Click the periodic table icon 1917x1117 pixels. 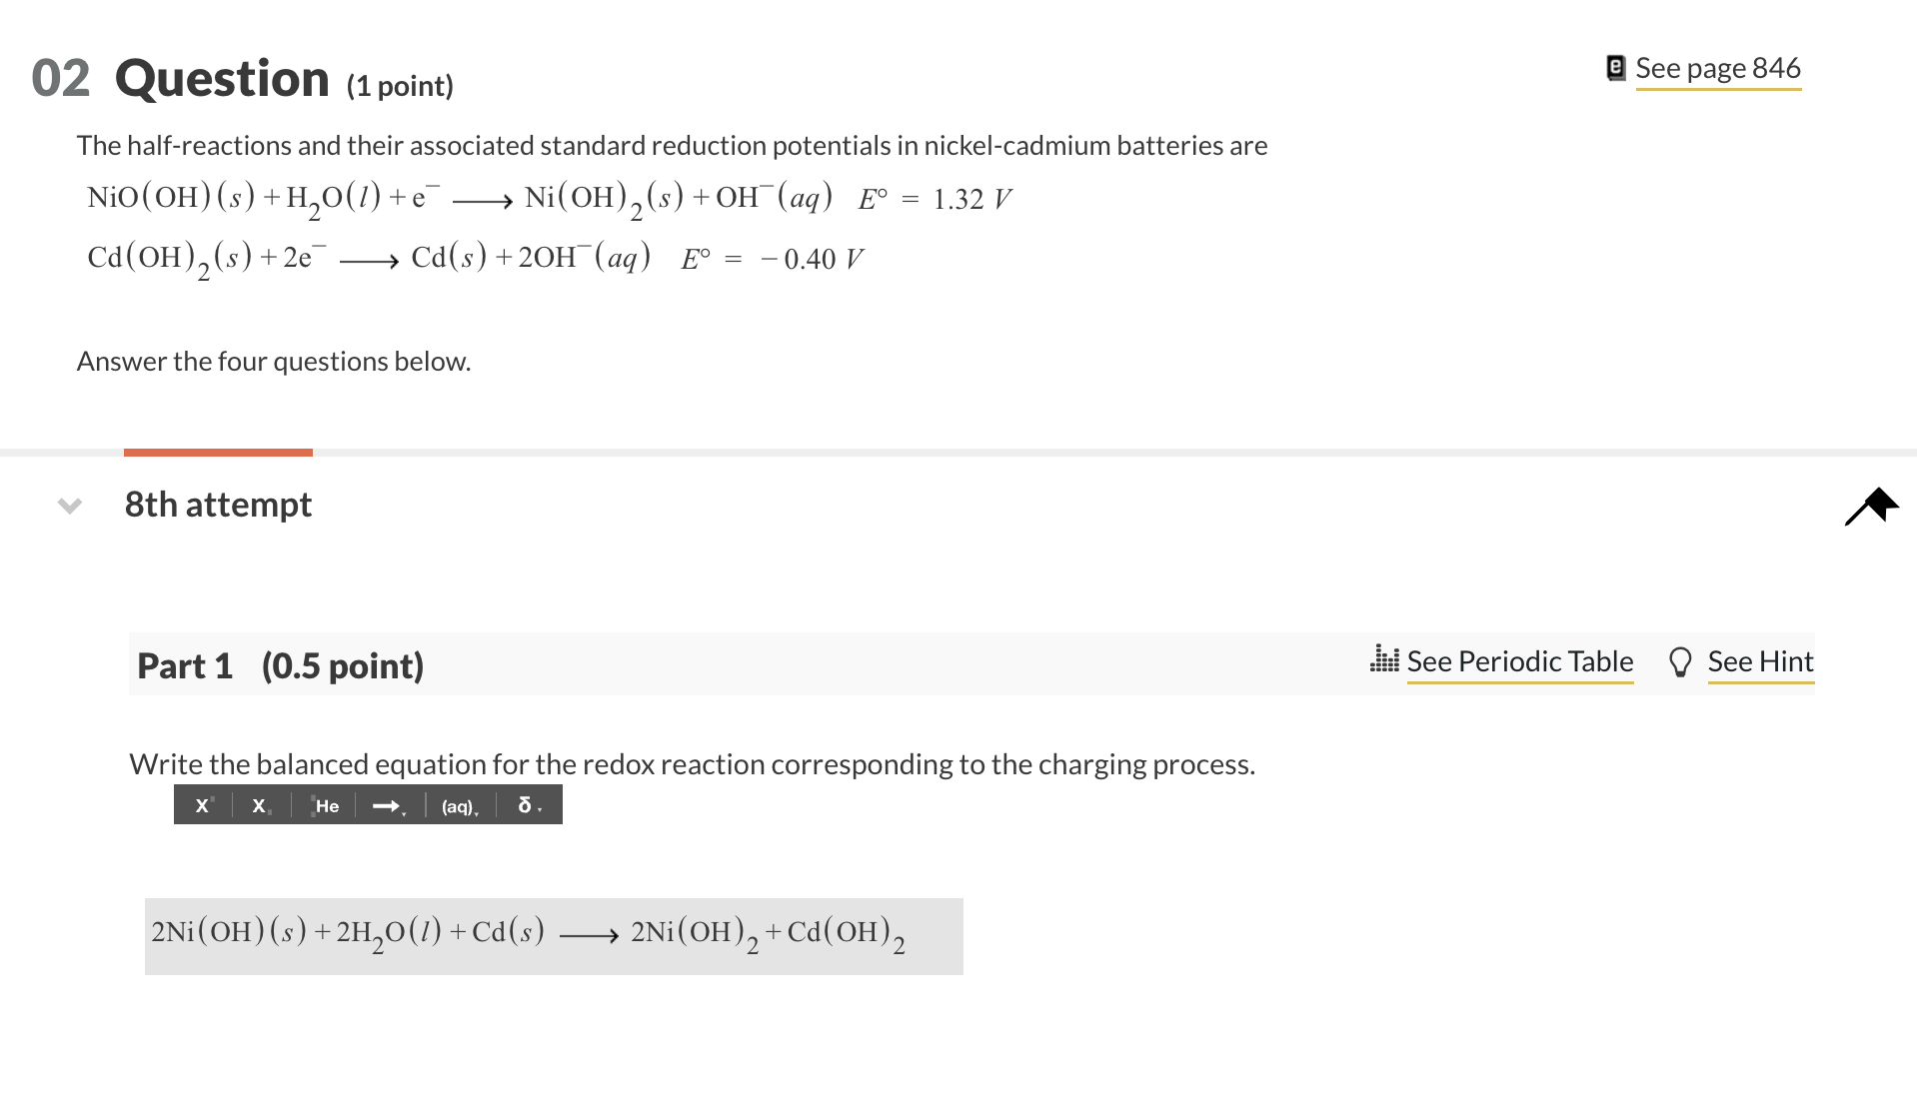[x=1383, y=660]
